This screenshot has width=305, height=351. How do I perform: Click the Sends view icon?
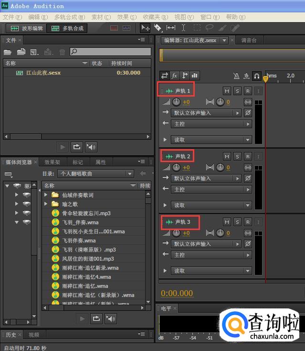[x=185, y=76]
